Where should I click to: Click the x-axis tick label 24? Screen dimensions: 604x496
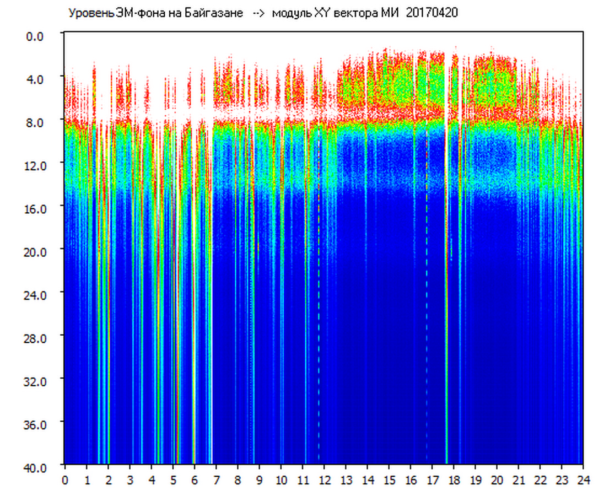point(583,479)
